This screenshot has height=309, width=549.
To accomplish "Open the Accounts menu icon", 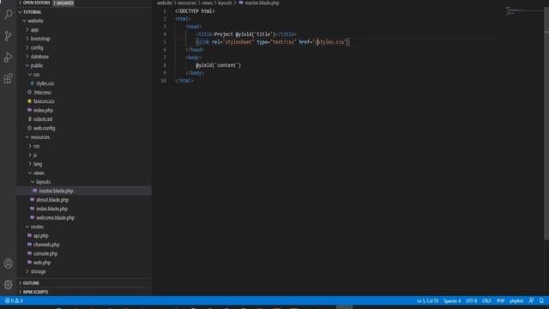I will (x=8, y=264).
